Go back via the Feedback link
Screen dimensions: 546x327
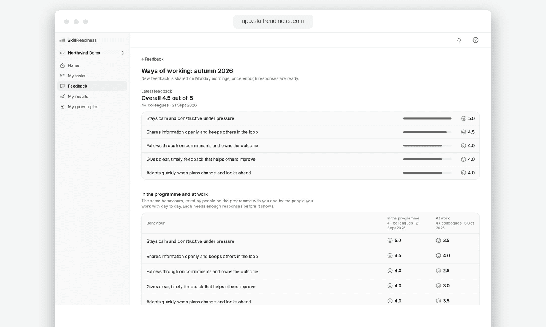coord(153,59)
